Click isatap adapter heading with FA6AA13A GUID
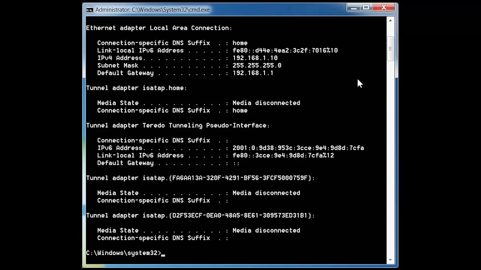Viewport: 481px width, 270px height. [x=200, y=178]
